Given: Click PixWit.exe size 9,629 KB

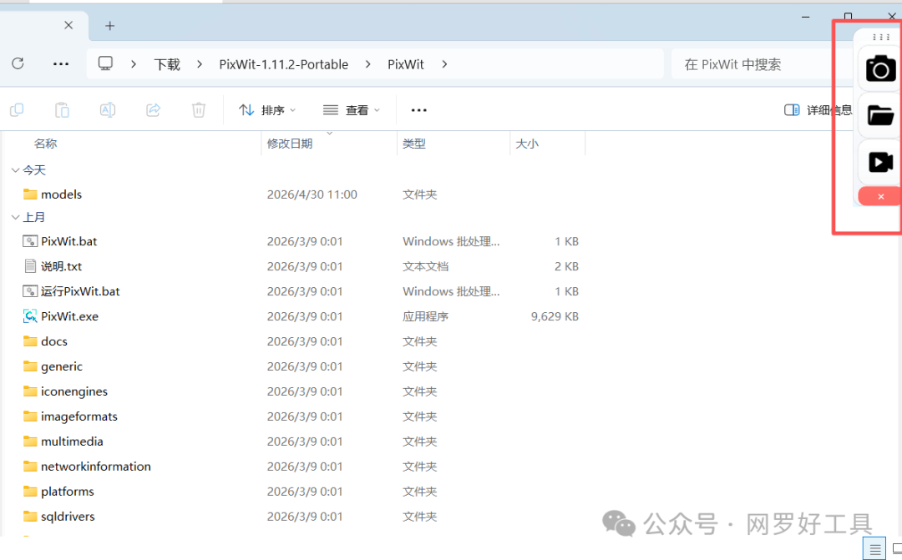Looking at the screenshot, I should pos(555,316).
